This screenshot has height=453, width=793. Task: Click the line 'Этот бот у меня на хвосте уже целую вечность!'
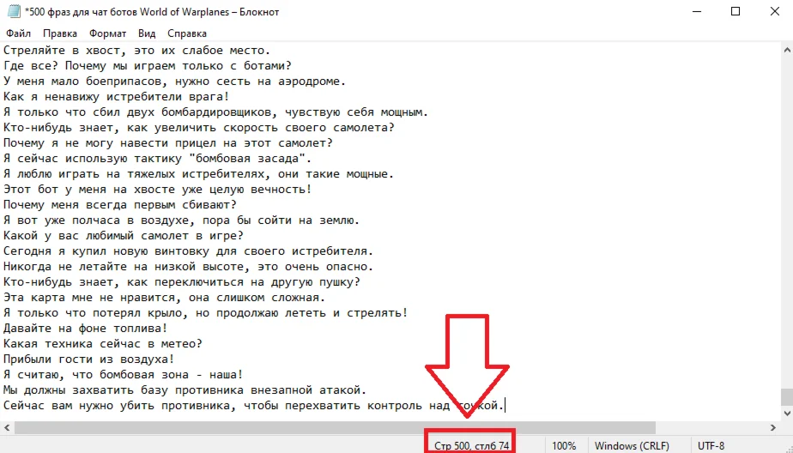point(157,189)
